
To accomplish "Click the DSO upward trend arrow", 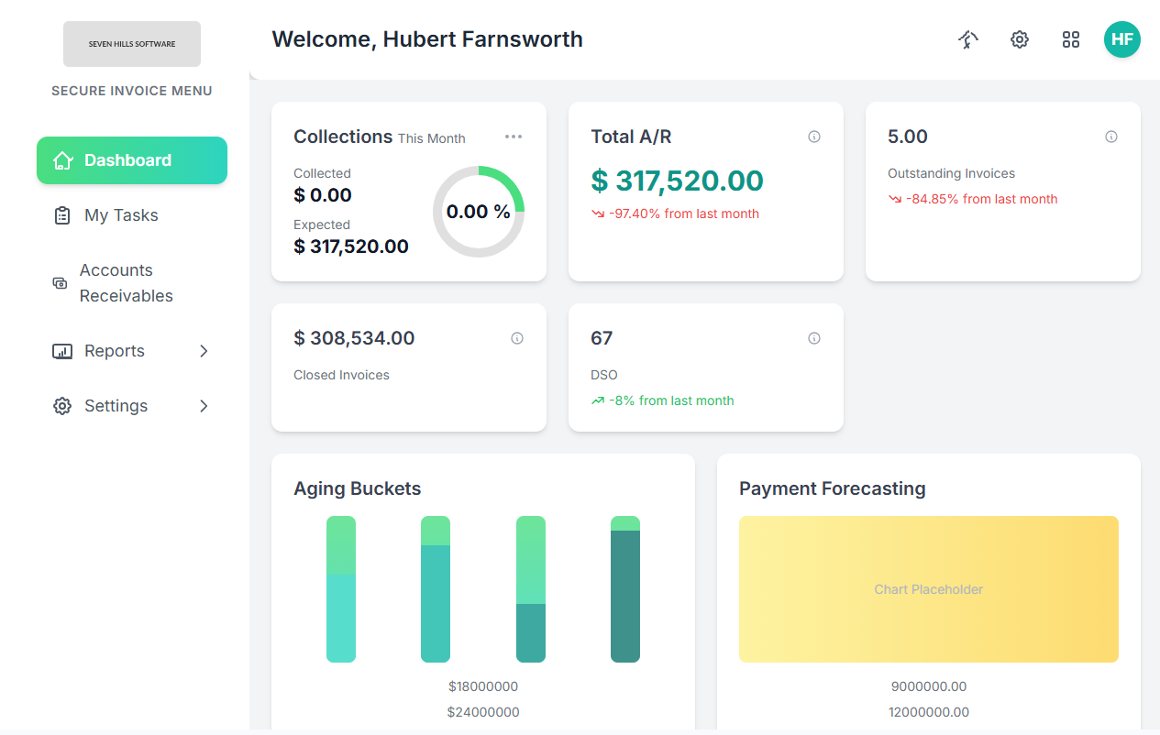I will click(x=598, y=400).
